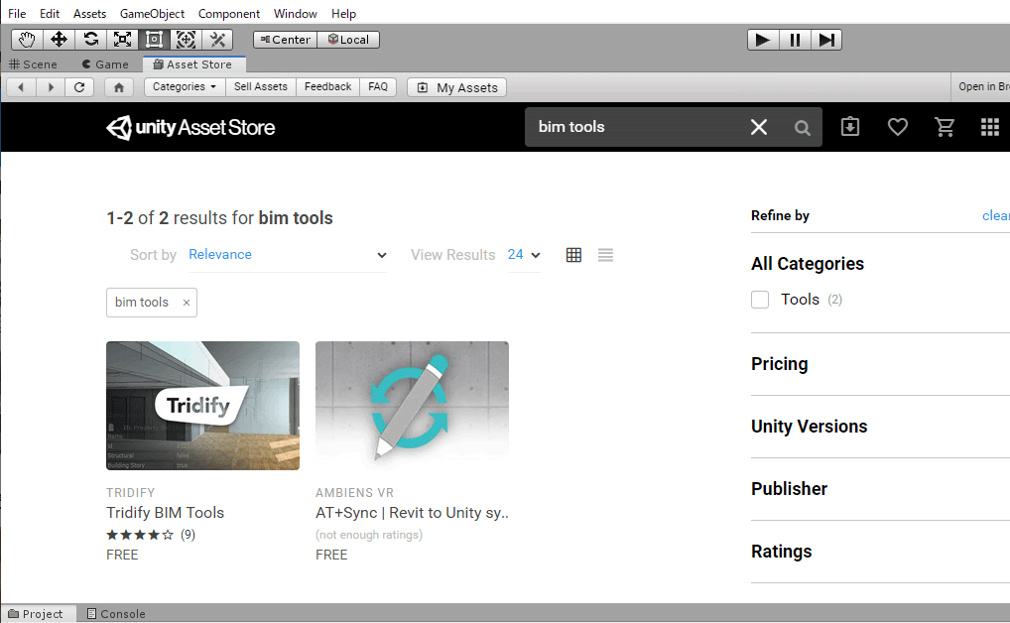1010x623 pixels.
Task: Open custom editor tools
Action: [x=217, y=40]
